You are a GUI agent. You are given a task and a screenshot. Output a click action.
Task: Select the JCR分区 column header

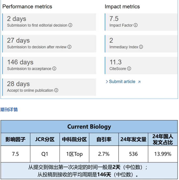45,139
